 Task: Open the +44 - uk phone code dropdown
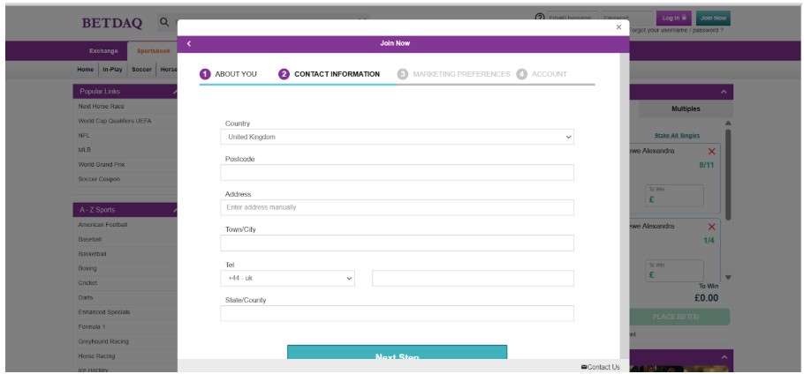coord(287,278)
